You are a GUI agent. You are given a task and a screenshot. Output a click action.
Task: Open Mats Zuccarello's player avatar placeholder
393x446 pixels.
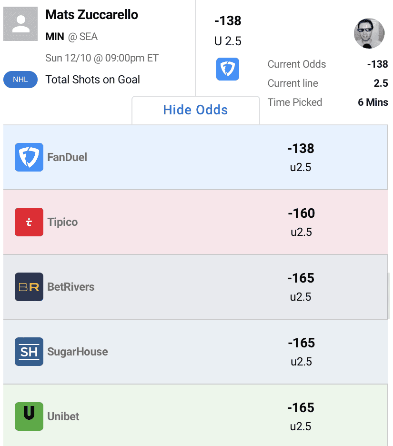point(20,24)
